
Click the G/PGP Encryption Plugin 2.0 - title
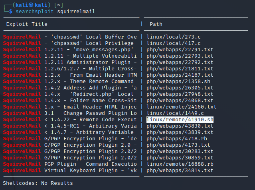(70, 145)
